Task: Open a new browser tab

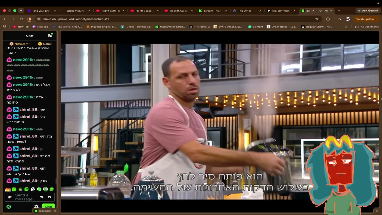Action: pyautogui.click(x=339, y=11)
